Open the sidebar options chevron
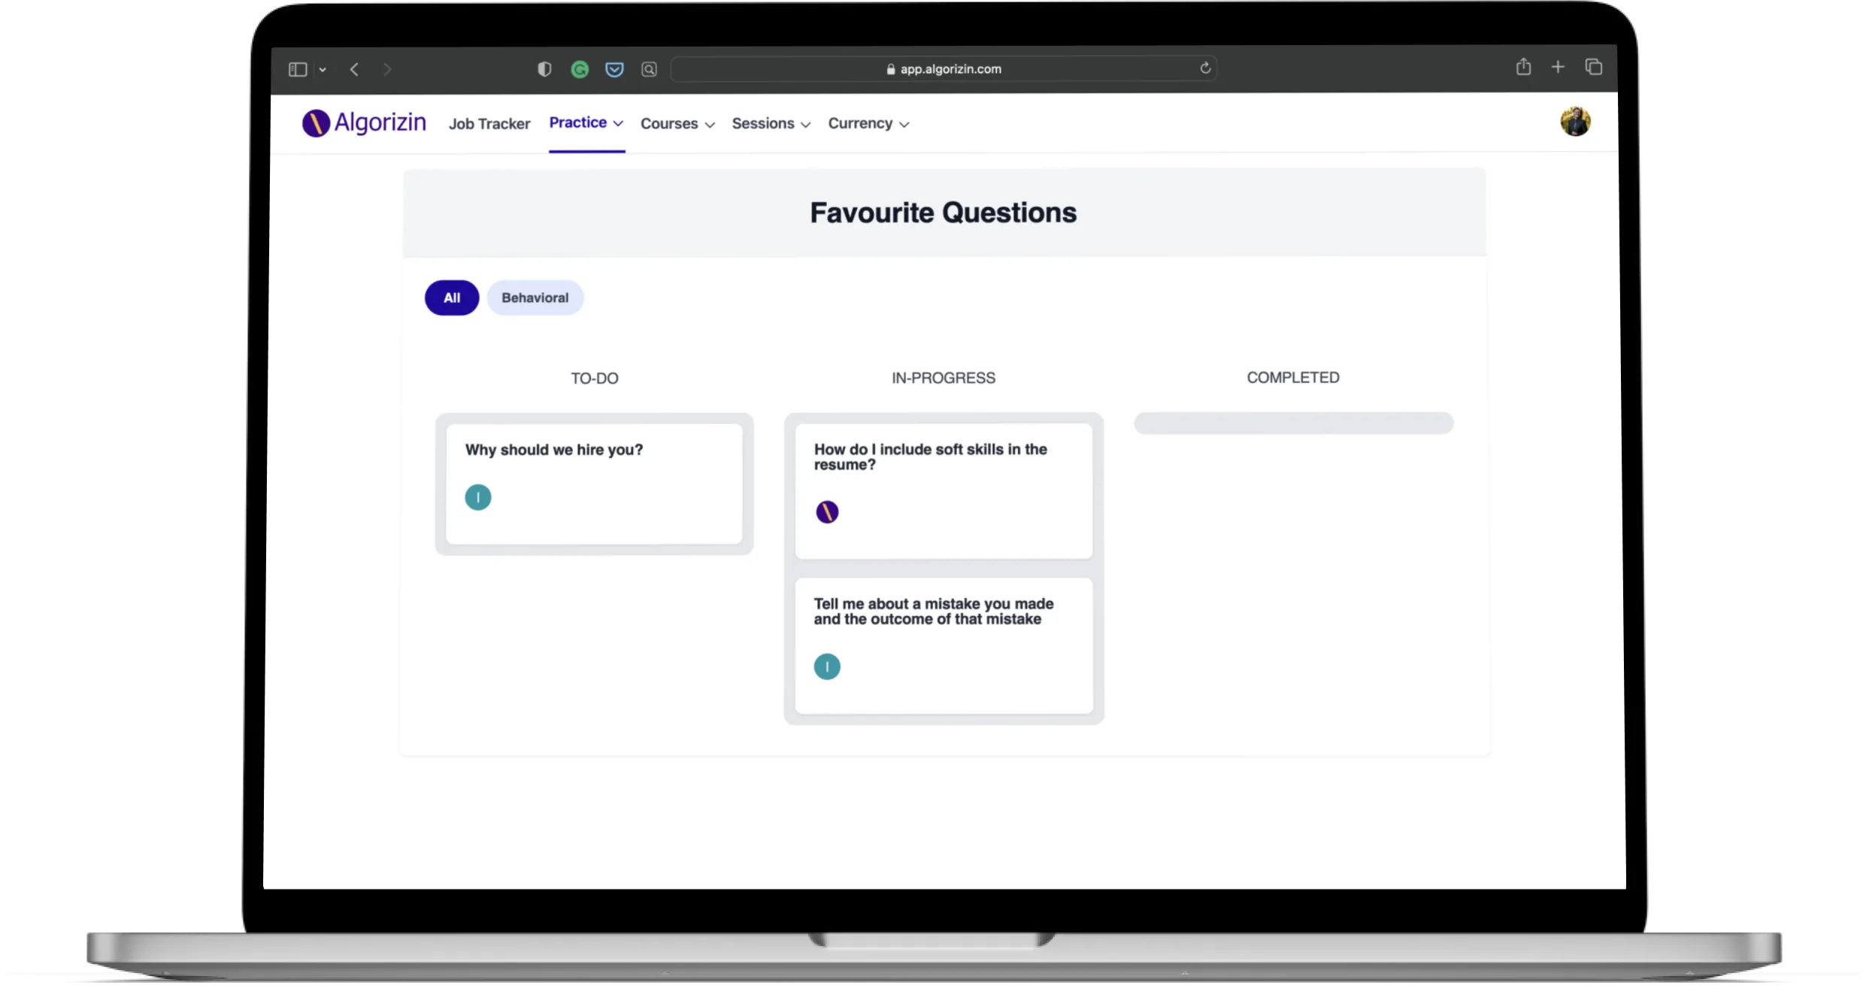 [323, 69]
